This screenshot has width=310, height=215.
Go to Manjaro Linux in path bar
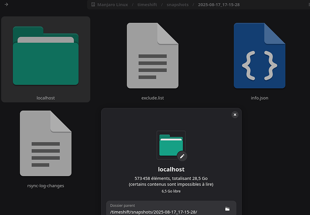click(x=112, y=4)
